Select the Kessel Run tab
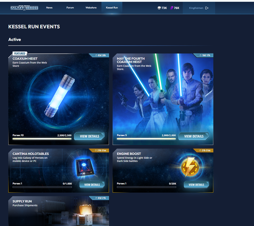254x226 pixels. tap(112, 8)
